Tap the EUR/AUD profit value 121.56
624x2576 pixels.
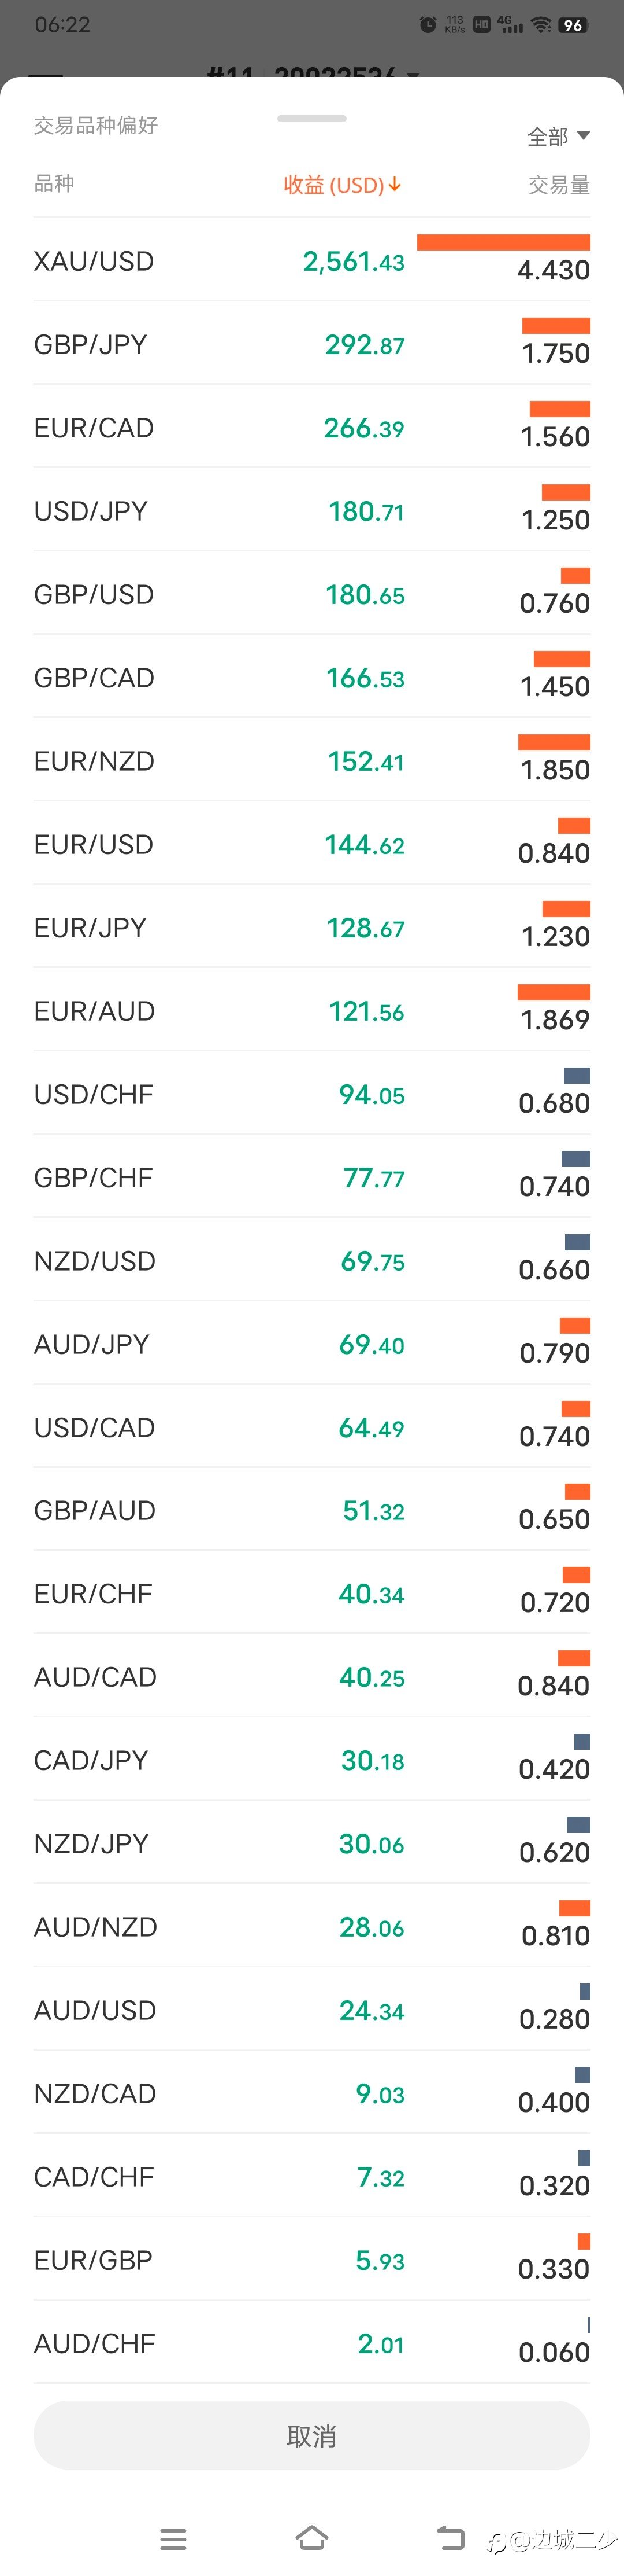[x=366, y=1011]
